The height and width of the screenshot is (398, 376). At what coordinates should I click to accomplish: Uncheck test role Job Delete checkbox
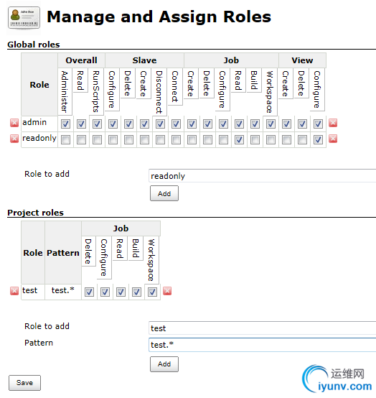(89, 292)
